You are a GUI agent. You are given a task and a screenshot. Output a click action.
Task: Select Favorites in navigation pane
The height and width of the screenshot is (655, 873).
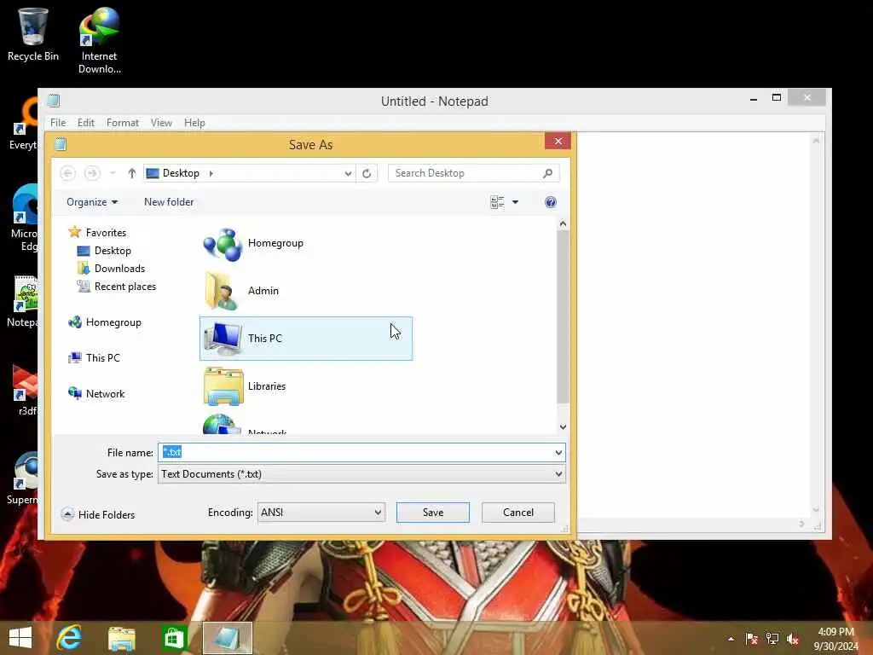(x=98, y=233)
